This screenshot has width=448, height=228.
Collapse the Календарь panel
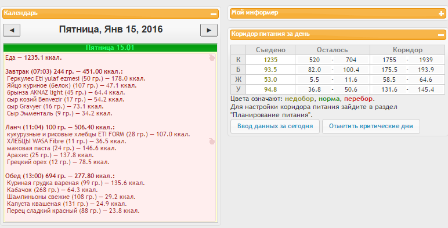pyautogui.click(x=214, y=14)
